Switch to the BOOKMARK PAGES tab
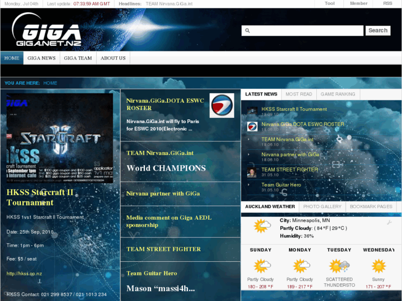Image resolution: width=402 pixels, height=301 pixels. pos(371,207)
